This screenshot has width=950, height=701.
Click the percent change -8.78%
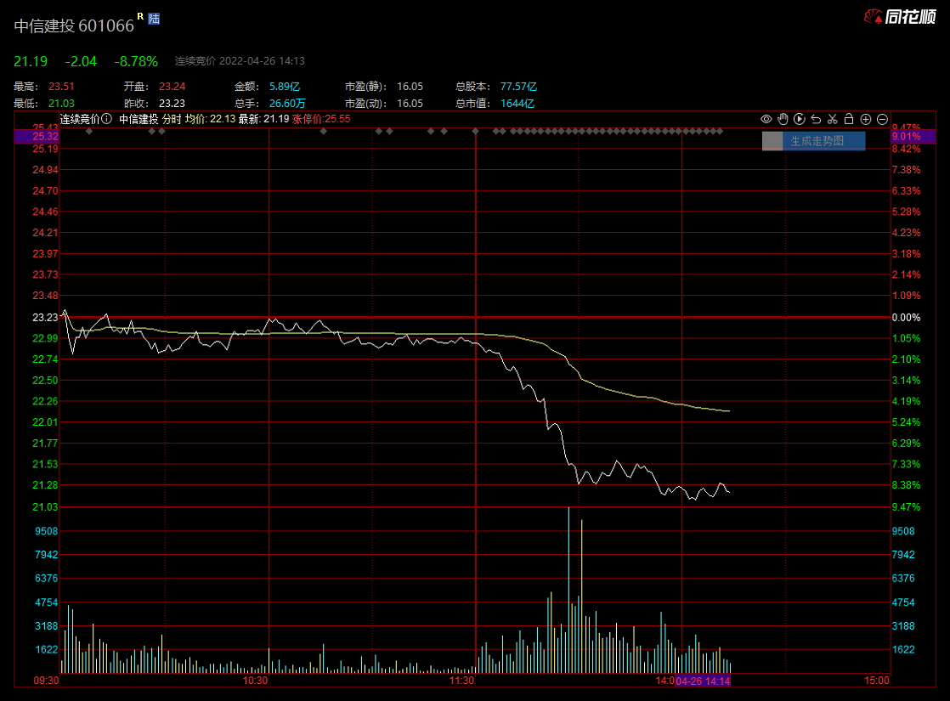(136, 61)
